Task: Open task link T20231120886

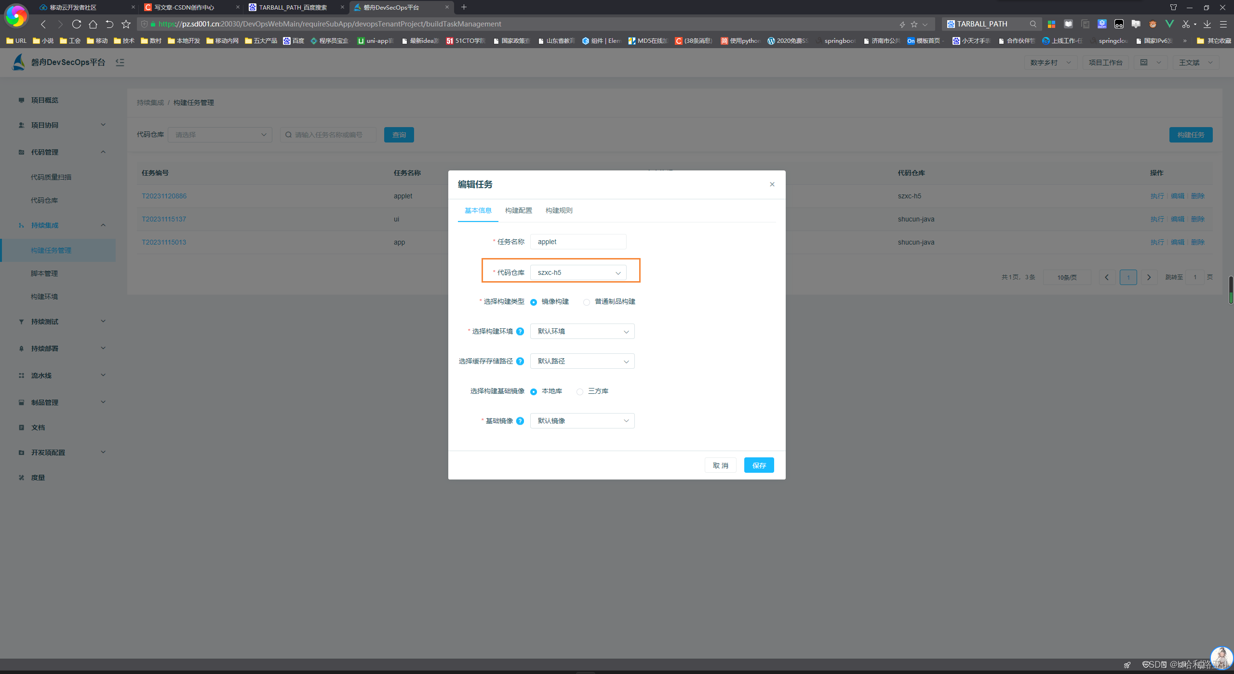Action: [164, 196]
